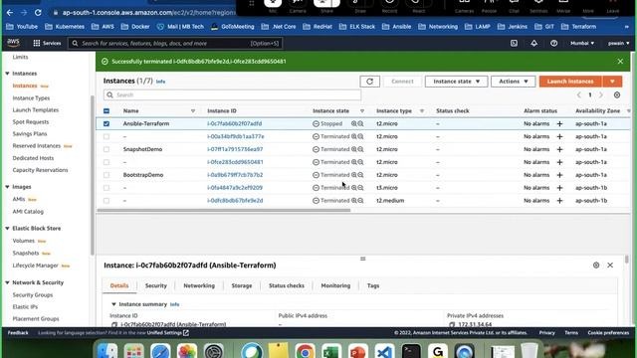This screenshot has height=358, width=637.
Task: Zoom in on Ansible-Terraform state
Action: 354,123
